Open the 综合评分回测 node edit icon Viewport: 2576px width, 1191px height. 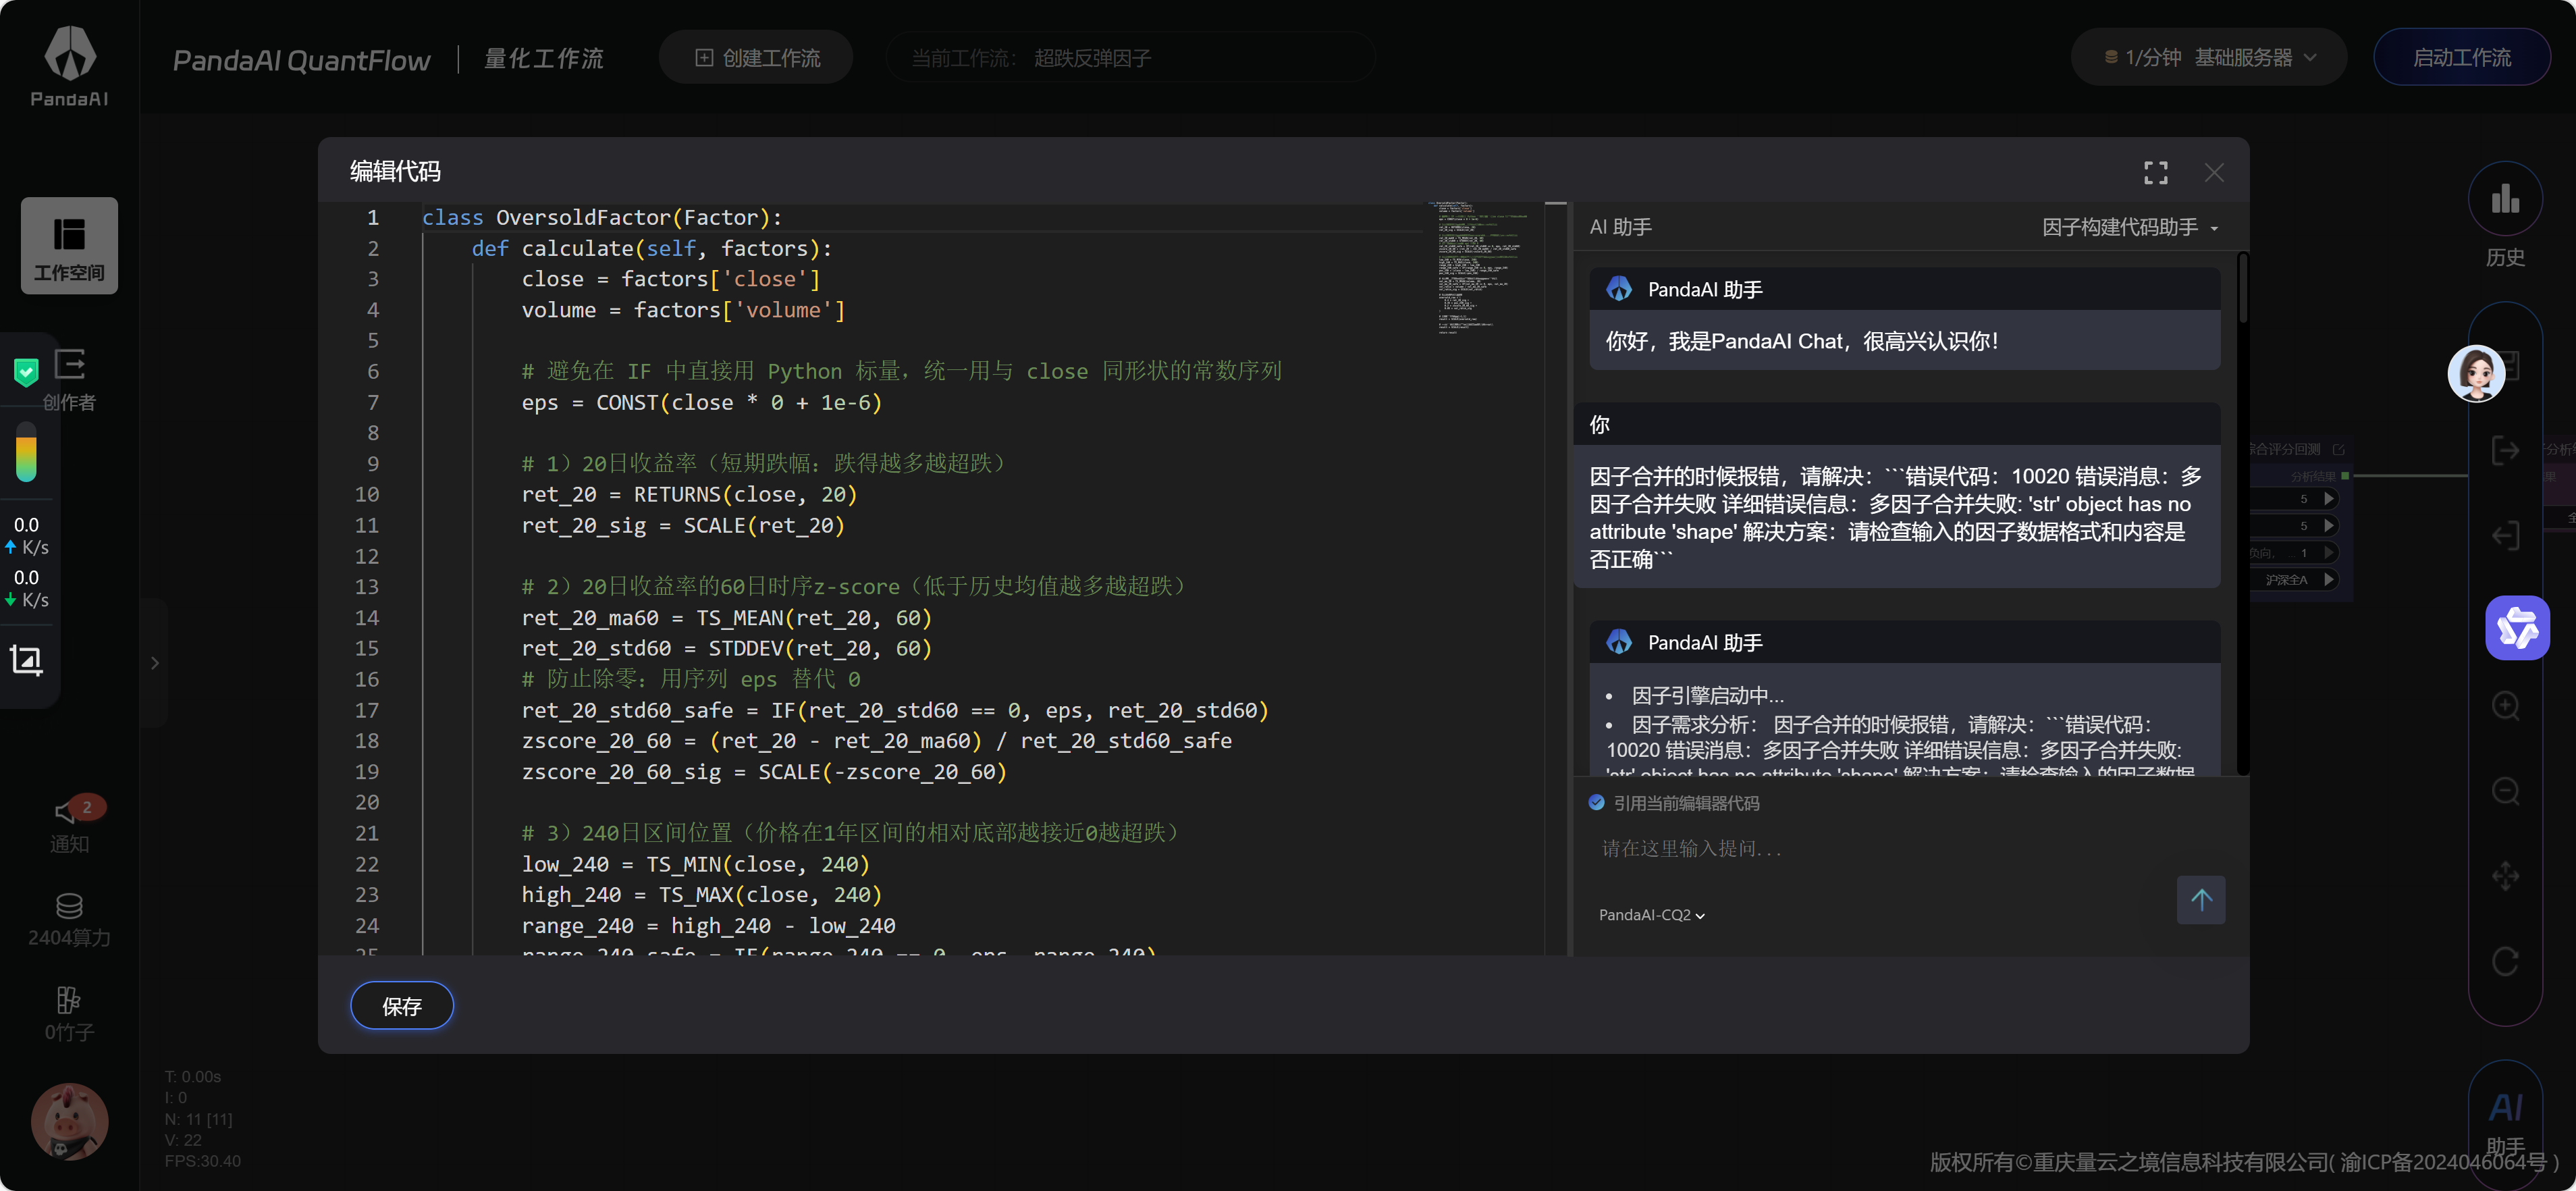click(x=2338, y=449)
